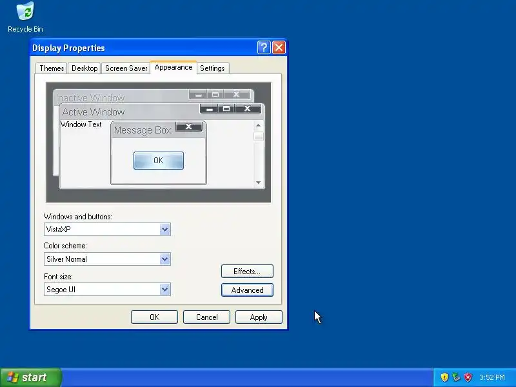Click the Inactive Window preview close icon

tap(236, 94)
